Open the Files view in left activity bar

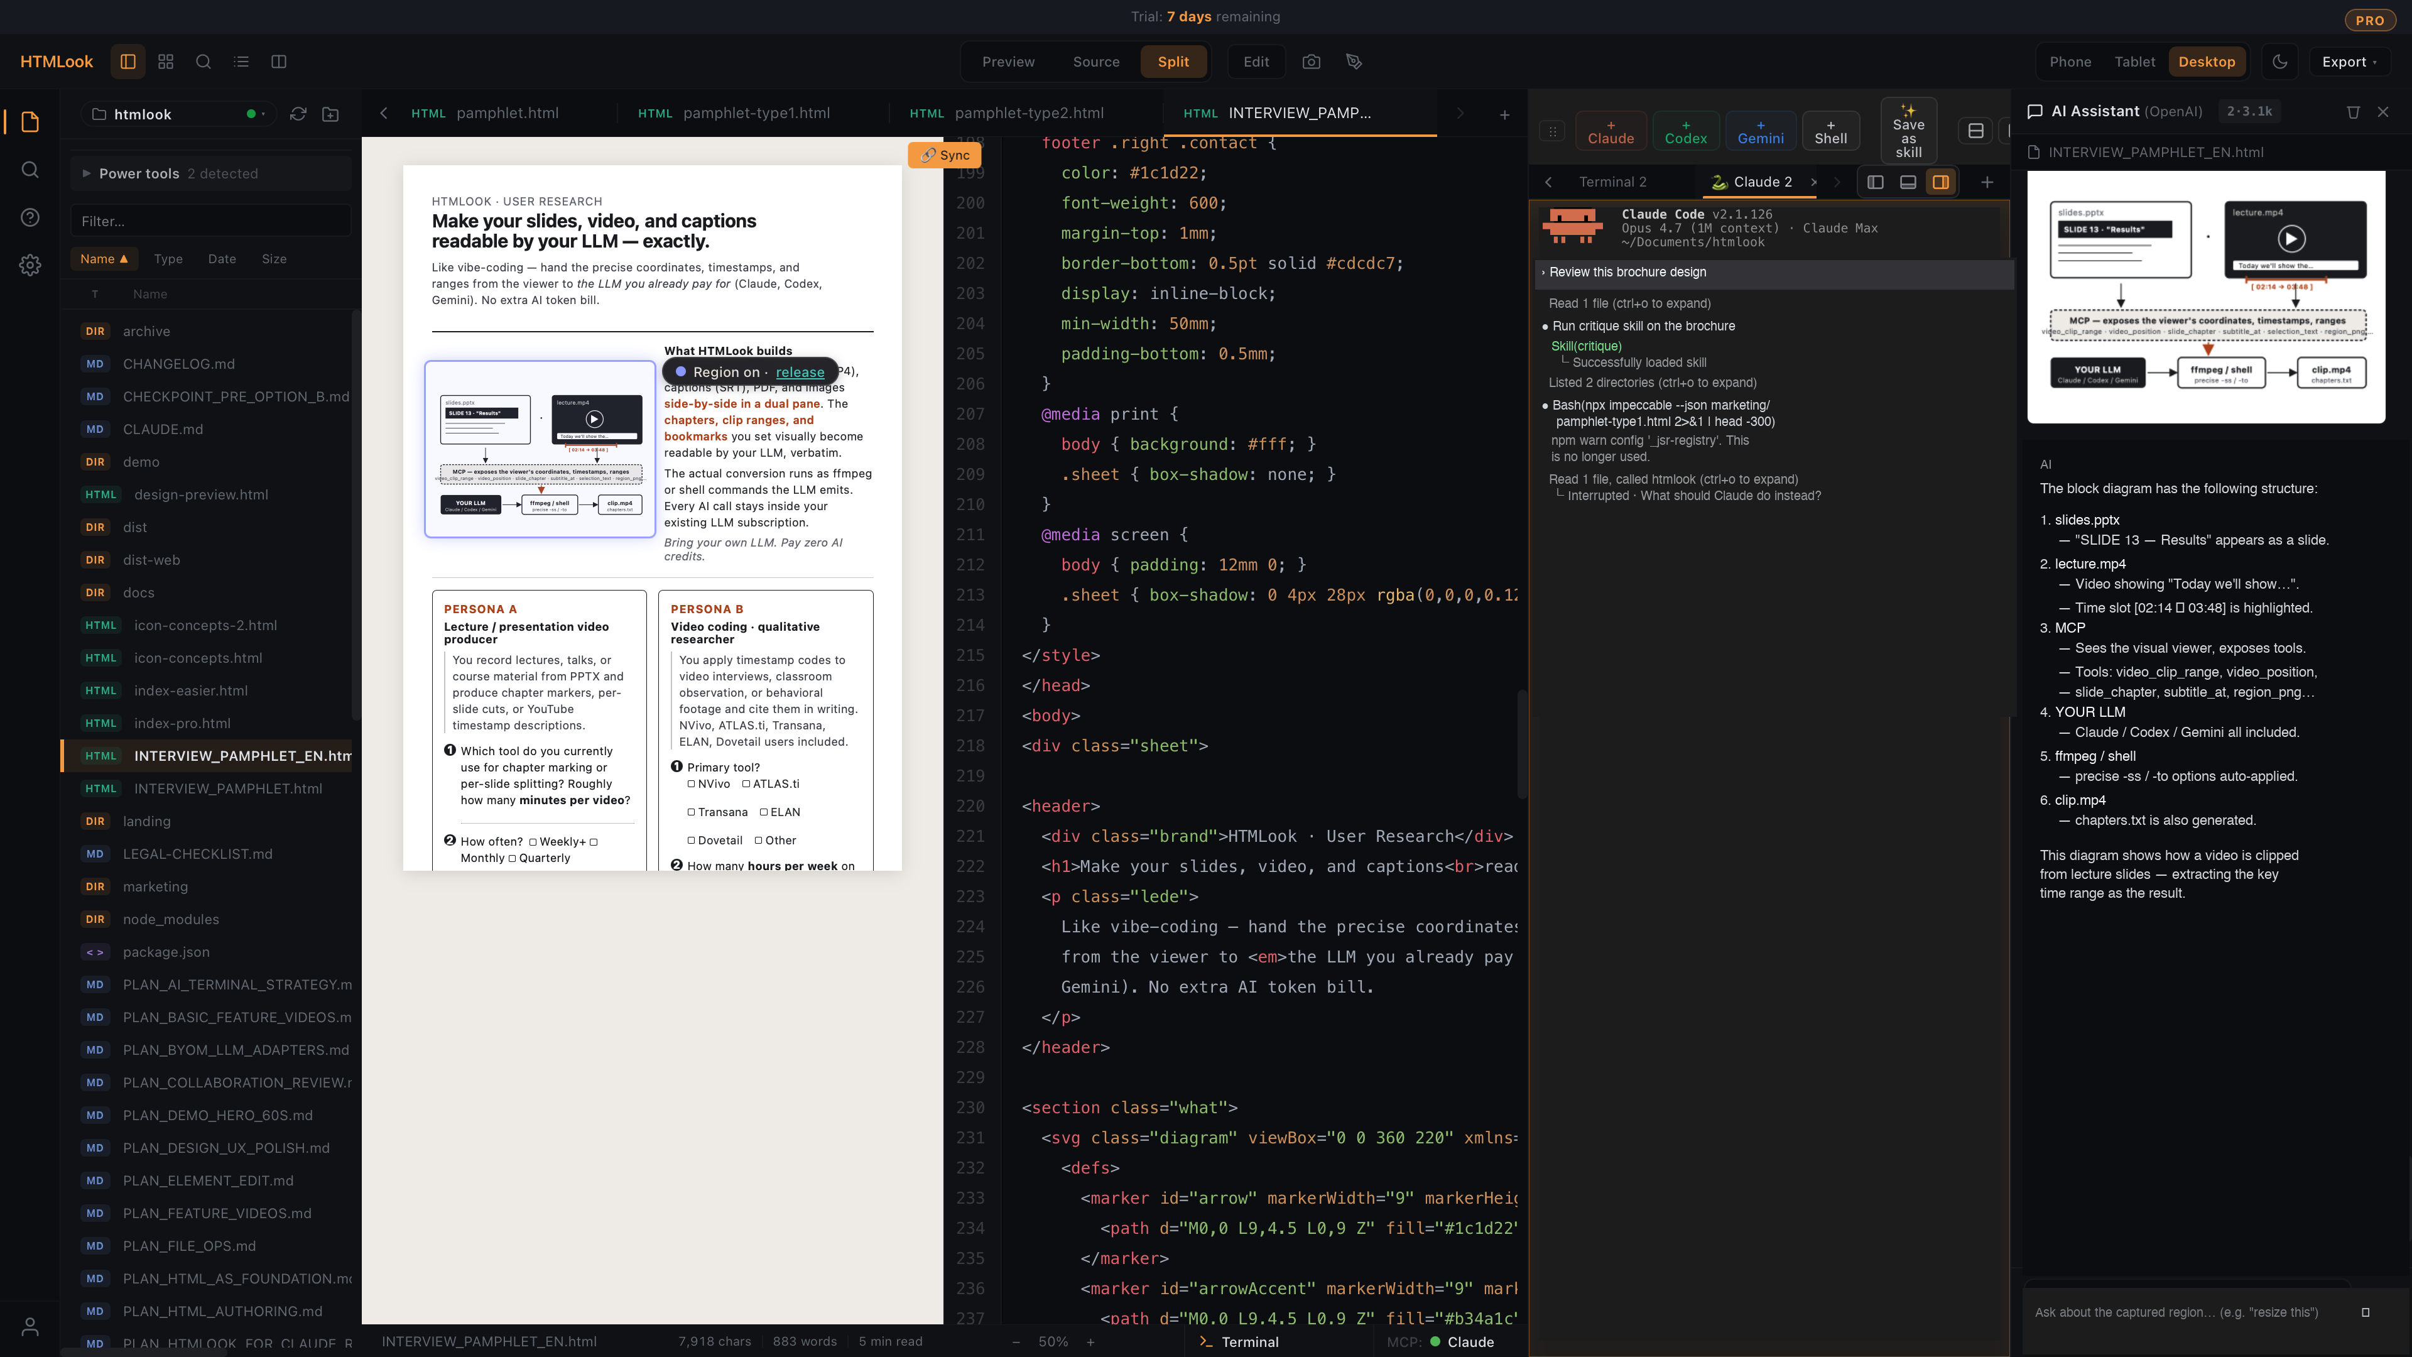(30, 122)
